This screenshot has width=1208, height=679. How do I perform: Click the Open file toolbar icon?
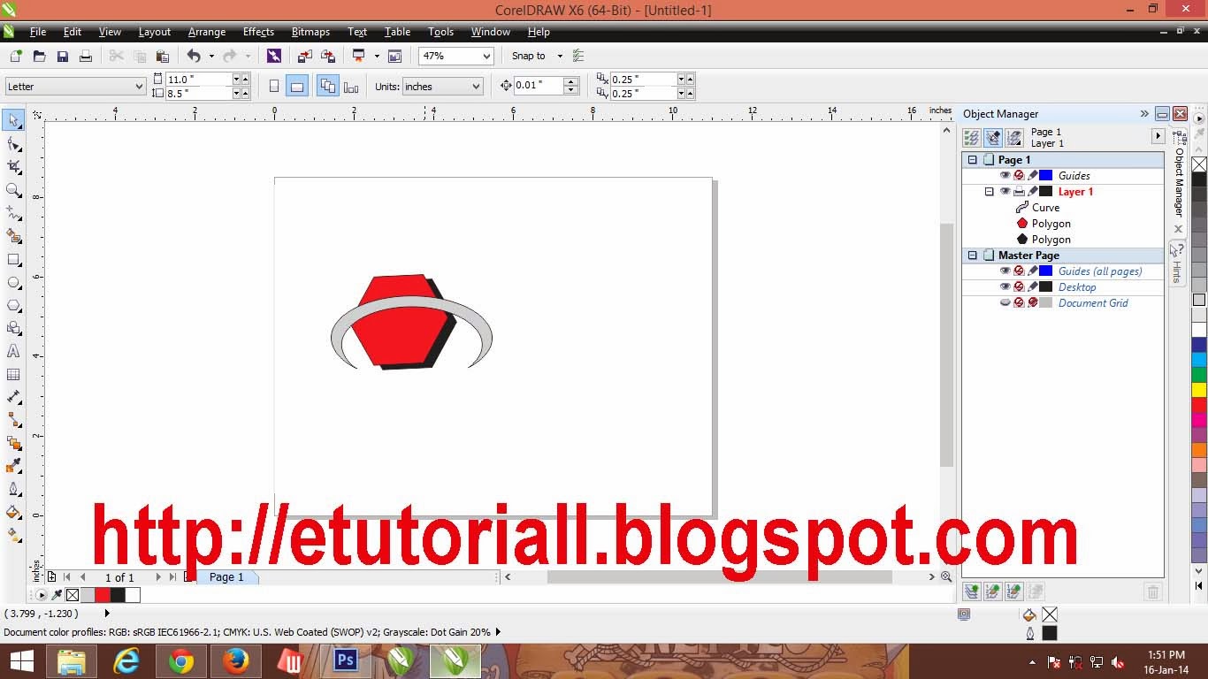[x=39, y=56]
